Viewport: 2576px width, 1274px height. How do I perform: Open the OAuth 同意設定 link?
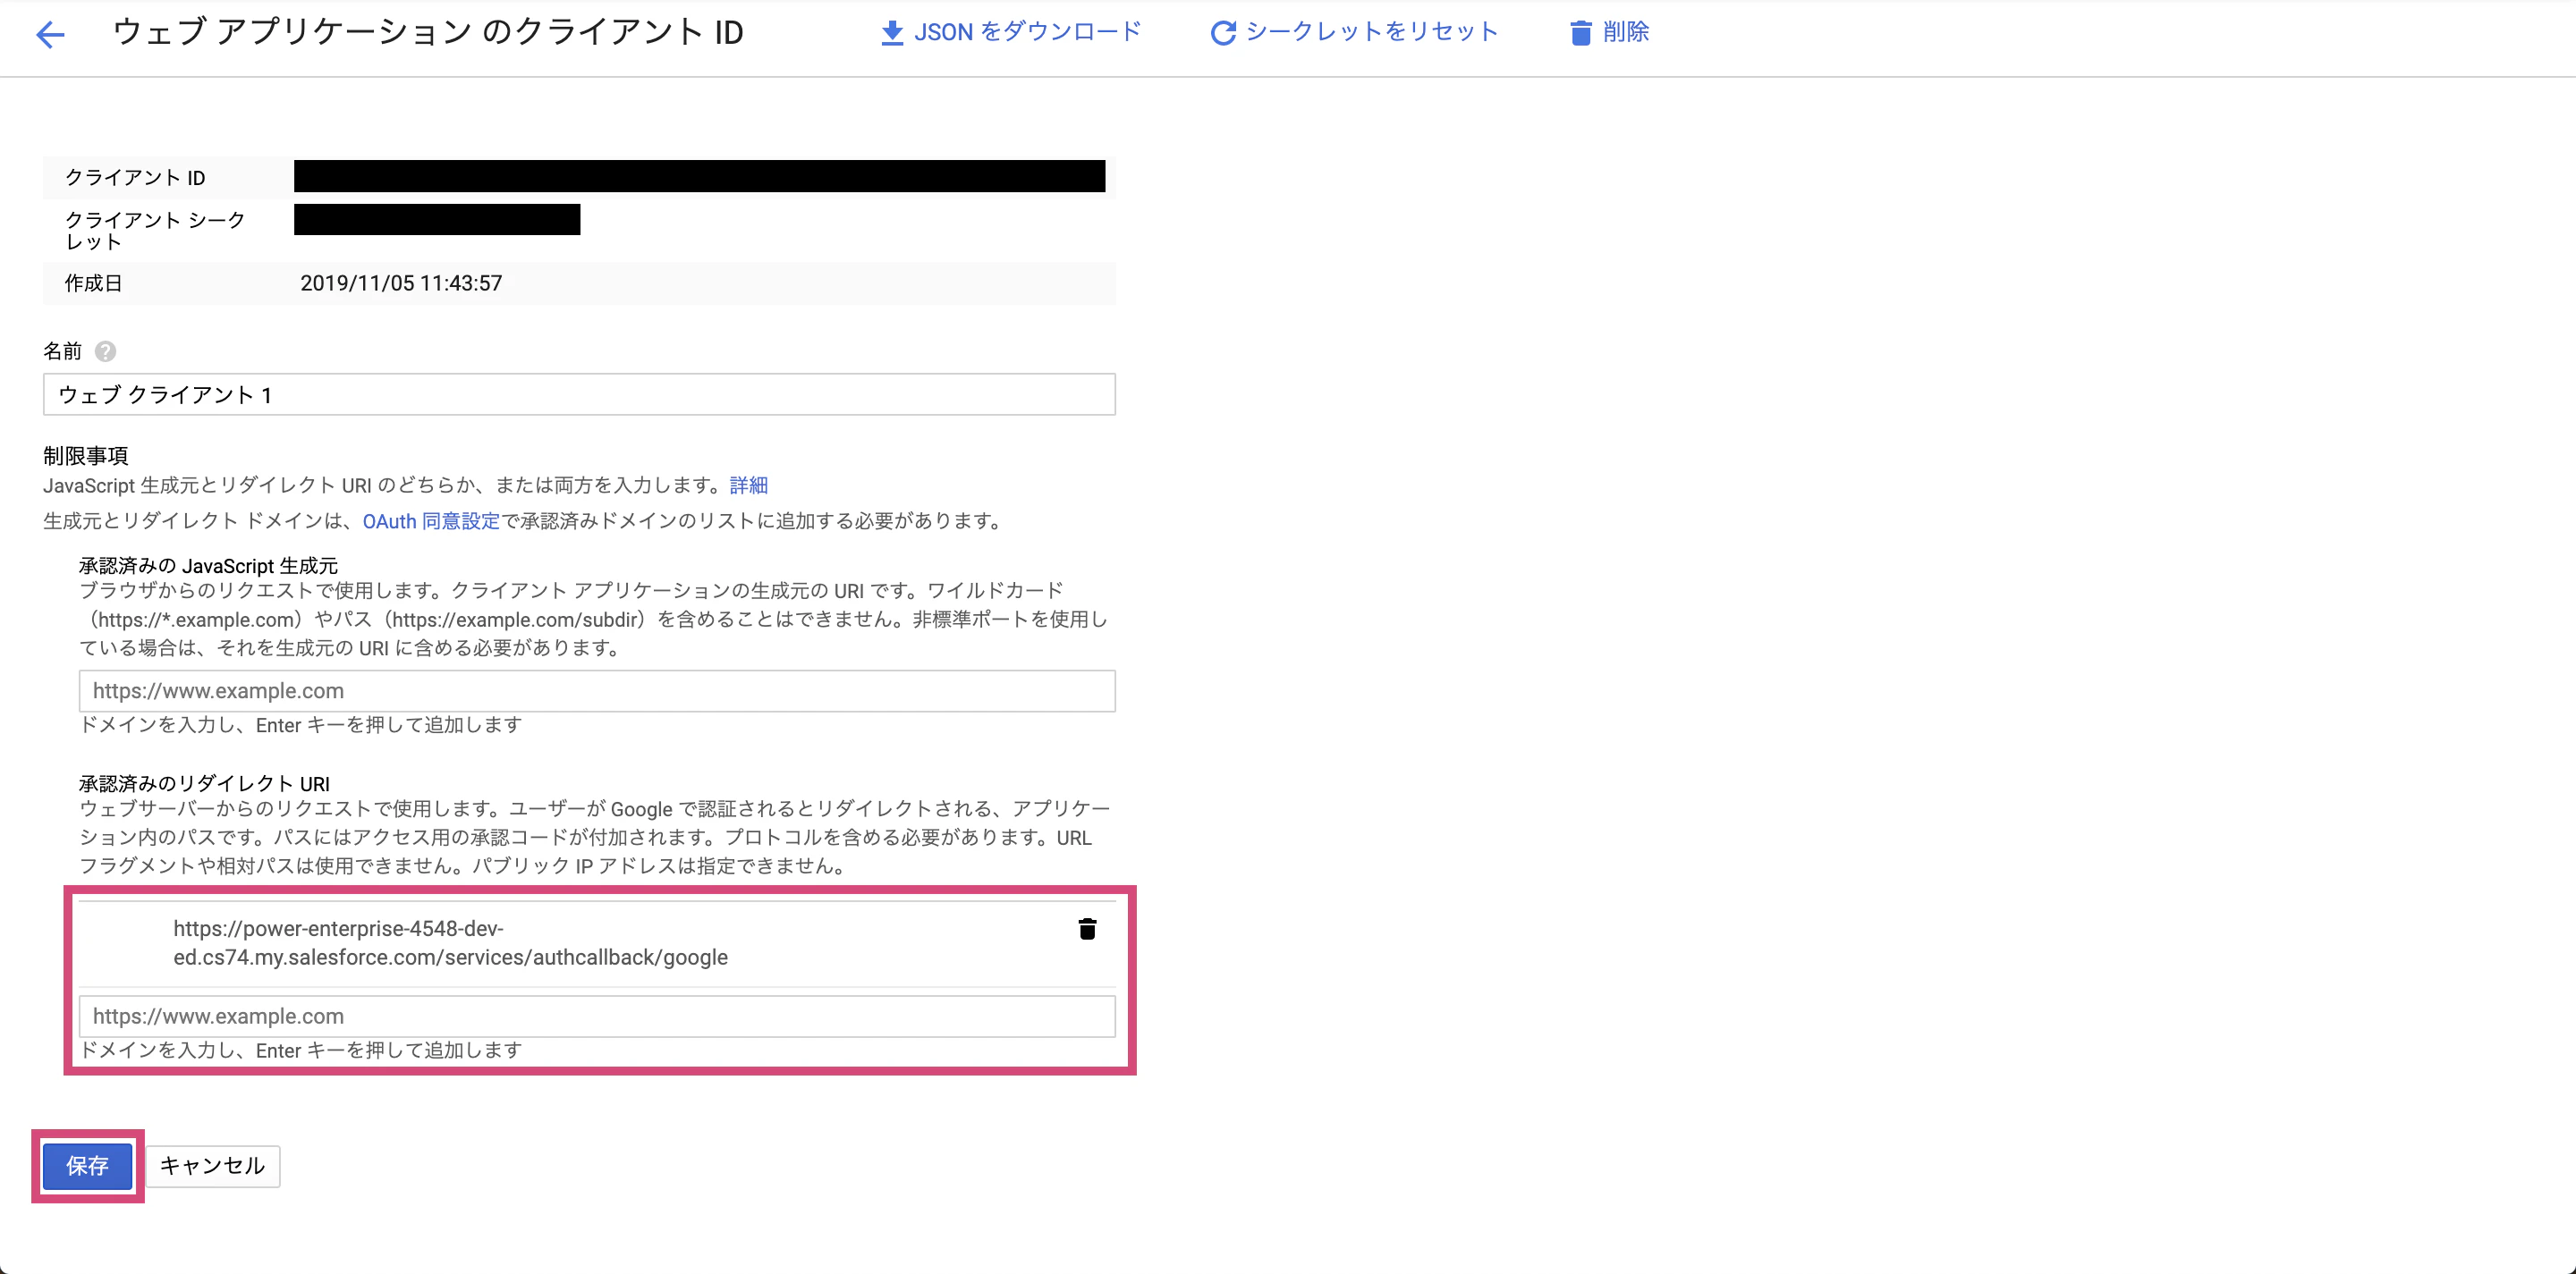coord(431,520)
